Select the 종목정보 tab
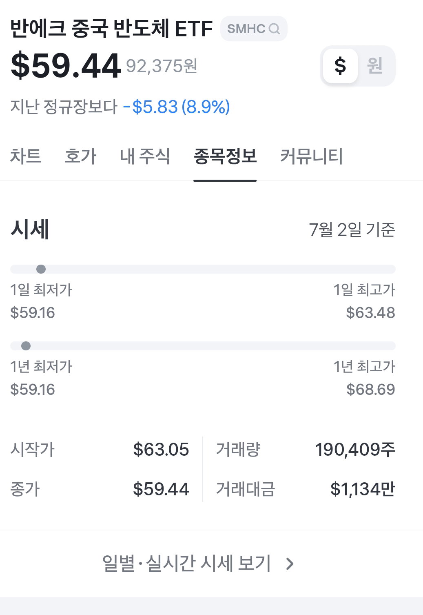 (225, 156)
